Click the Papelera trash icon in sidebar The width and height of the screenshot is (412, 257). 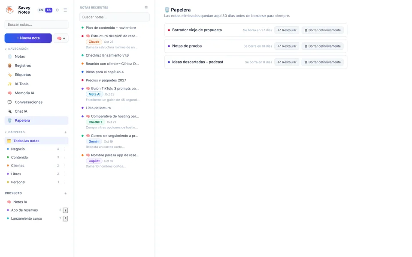click(10, 120)
